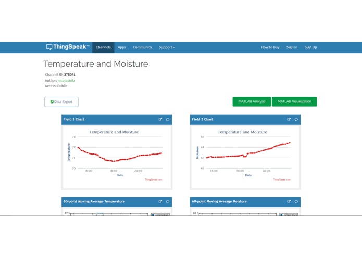Click the 60-point Moving Average Moisture title

(x=219, y=201)
